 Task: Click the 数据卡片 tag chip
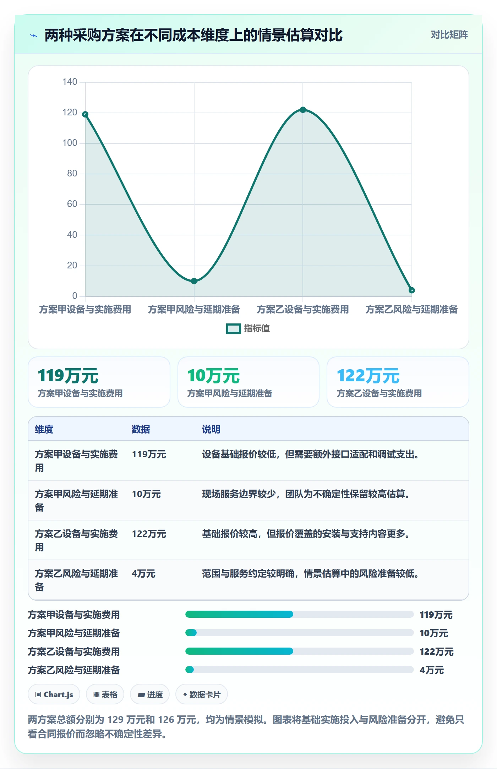pyautogui.click(x=202, y=694)
